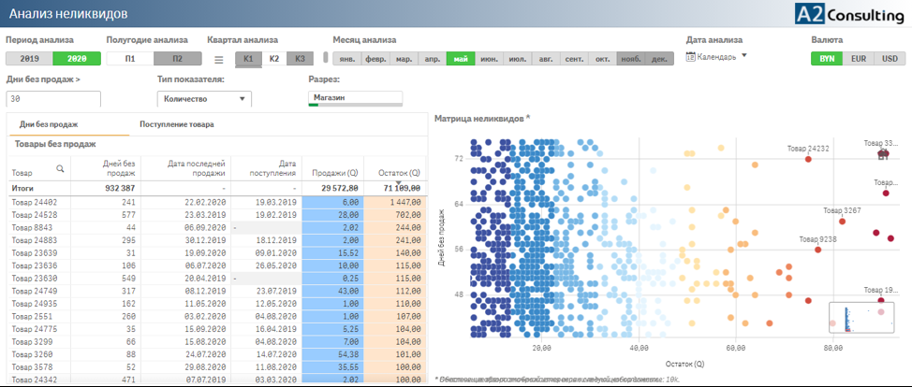Select row Товар 23636
This screenshot has height=387, width=912.
pyautogui.click(x=217, y=265)
